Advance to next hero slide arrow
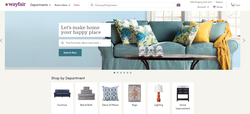Viewport: 250px width, 114px height. coord(244,40)
